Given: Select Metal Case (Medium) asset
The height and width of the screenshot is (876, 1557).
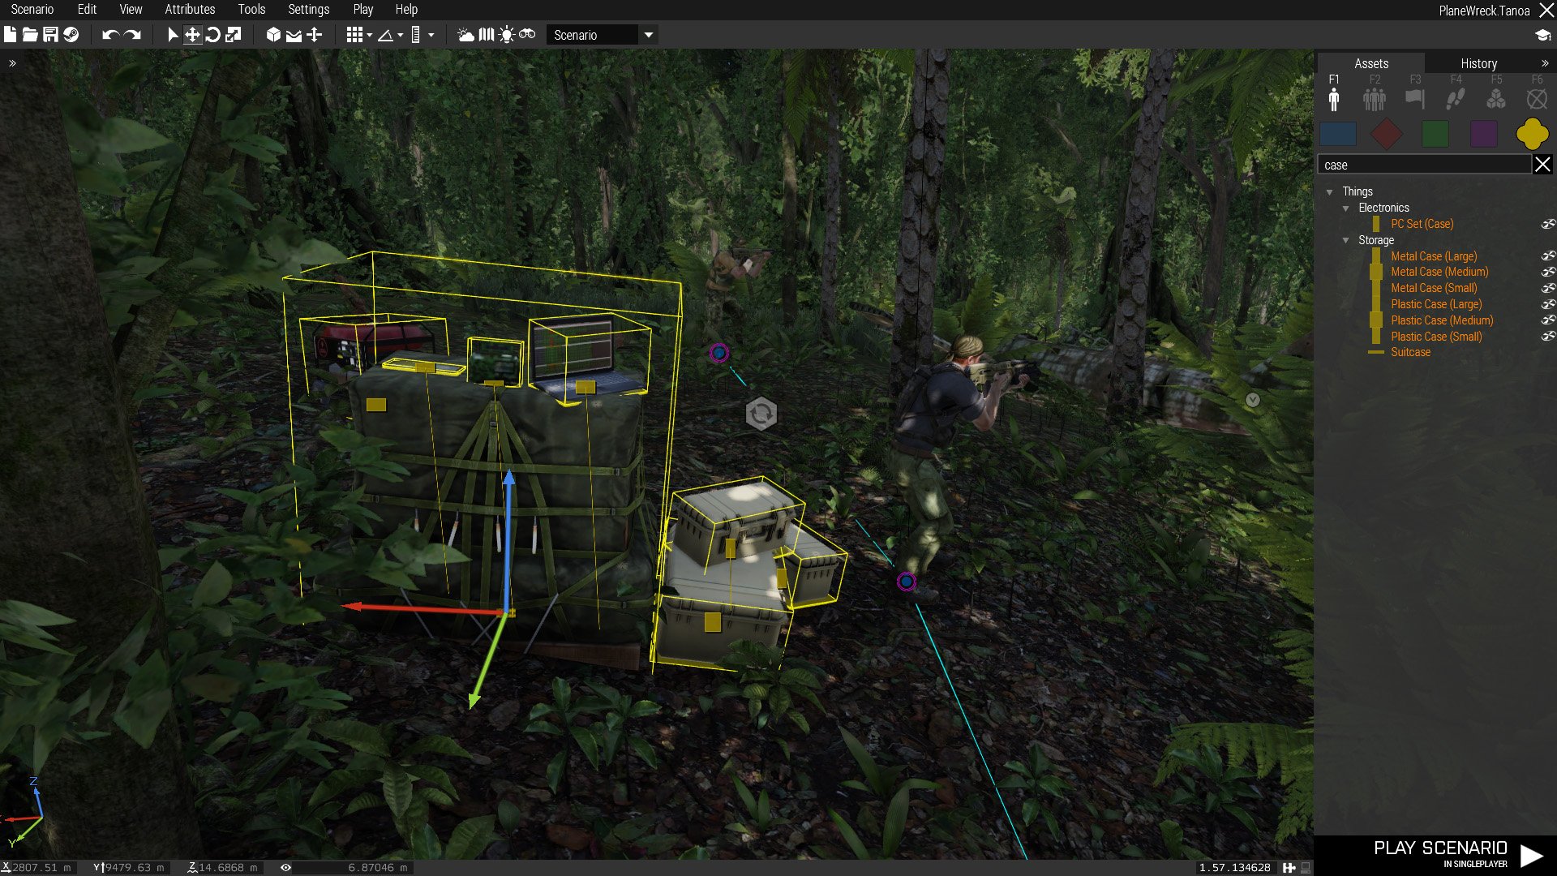Looking at the screenshot, I should coord(1439,272).
